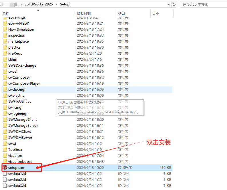Screen dimensions: 227x190
Task: Click the SWPDMServer folder icon
Action: [x=5, y=138]
